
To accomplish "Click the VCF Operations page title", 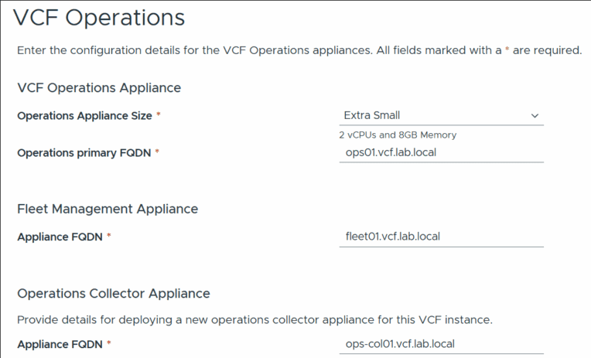I will pyautogui.click(x=100, y=17).
